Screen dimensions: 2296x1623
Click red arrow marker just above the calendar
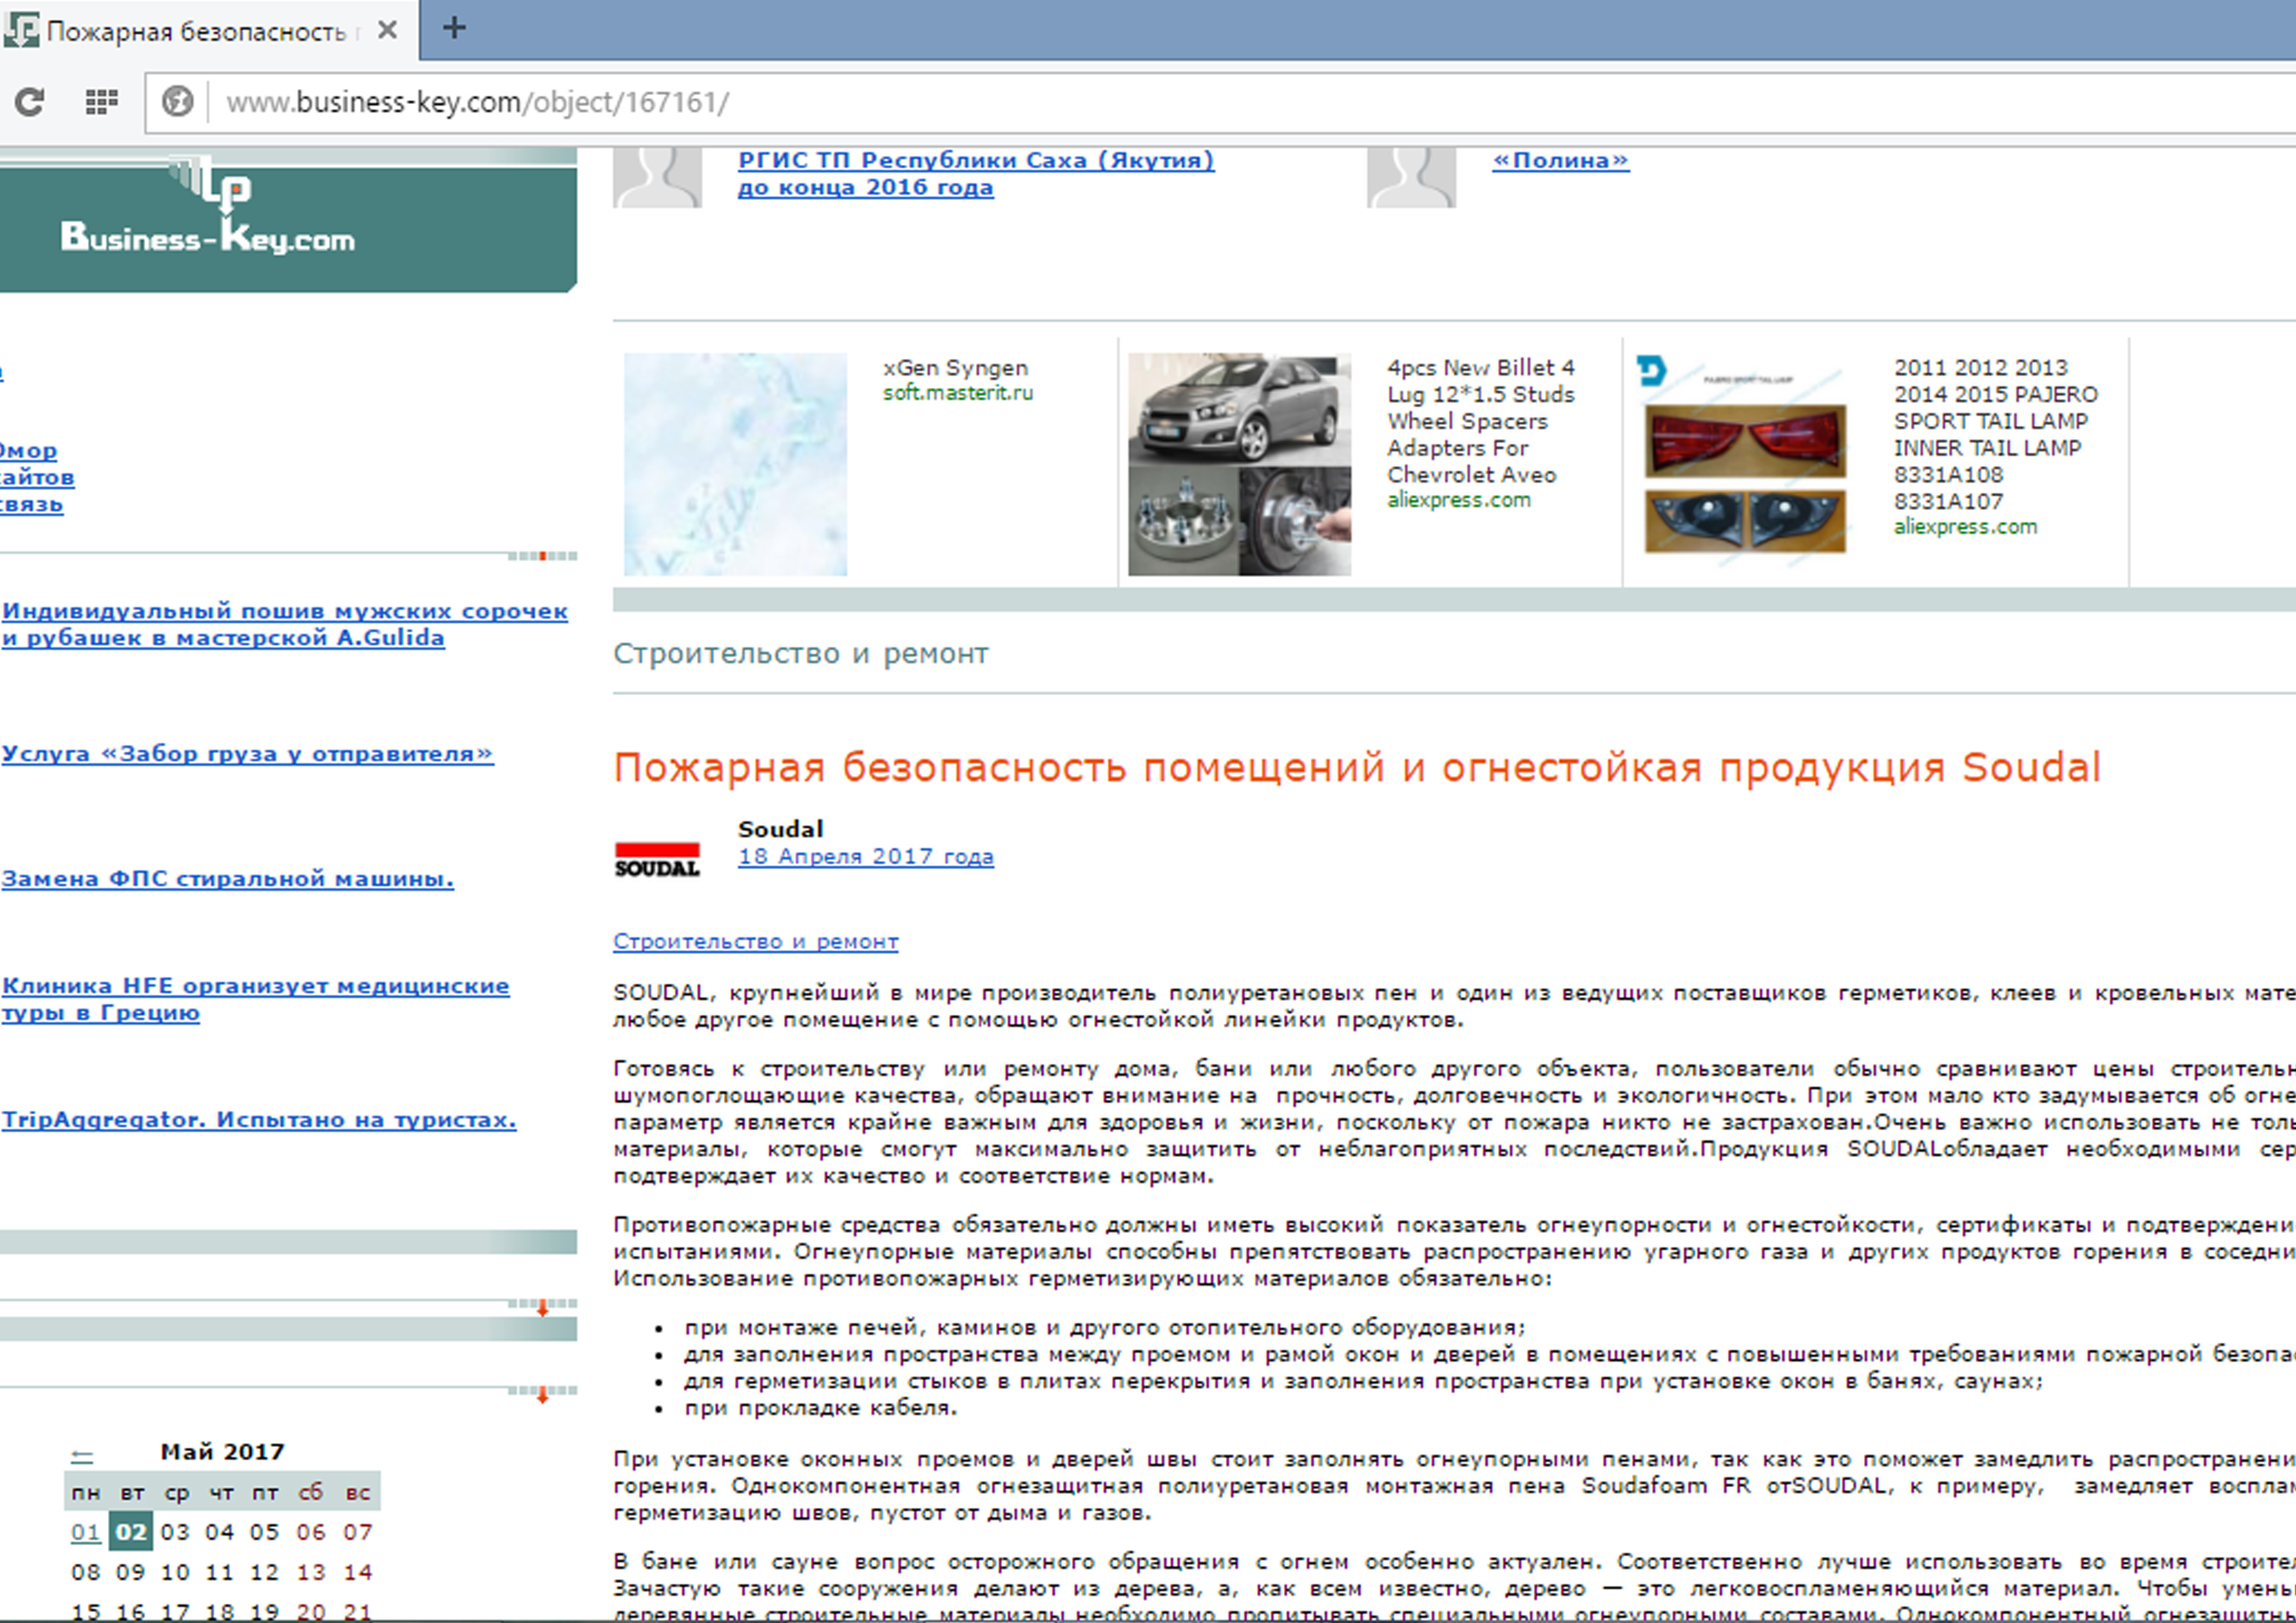[542, 1395]
